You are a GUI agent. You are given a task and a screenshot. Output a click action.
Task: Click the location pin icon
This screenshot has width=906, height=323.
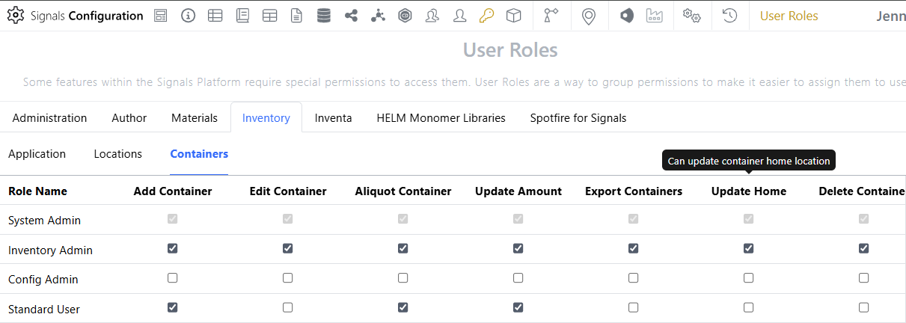tap(589, 16)
